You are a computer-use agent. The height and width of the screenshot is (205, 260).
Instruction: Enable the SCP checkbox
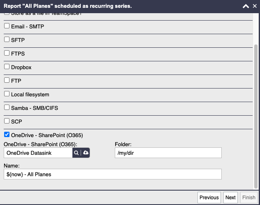7,121
